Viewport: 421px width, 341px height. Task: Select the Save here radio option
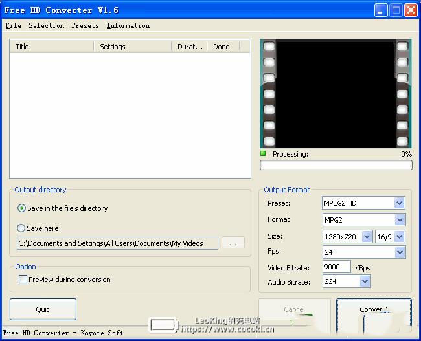tap(39, 228)
